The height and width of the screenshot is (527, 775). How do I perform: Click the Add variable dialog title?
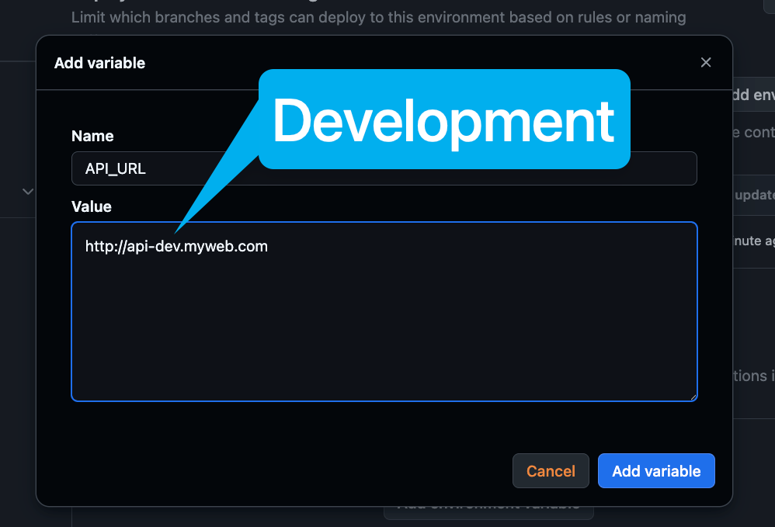pos(99,63)
